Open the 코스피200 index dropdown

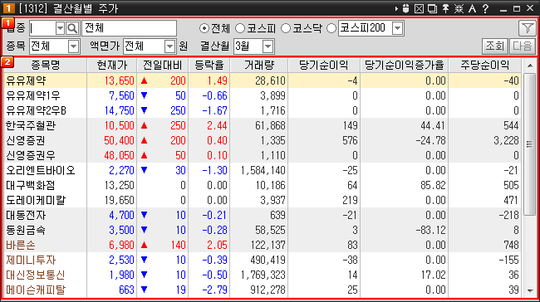(397, 28)
